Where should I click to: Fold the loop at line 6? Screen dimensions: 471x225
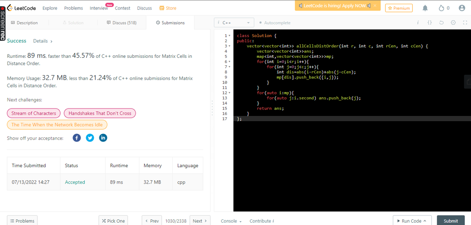(229, 62)
